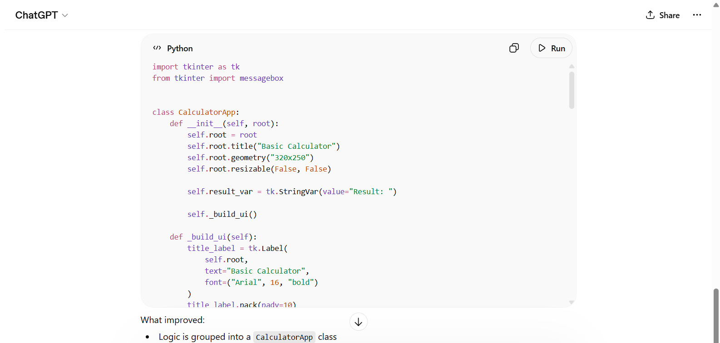Click the code block scrollbar up arrow
The width and height of the screenshot is (720, 343).
(x=572, y=67)
